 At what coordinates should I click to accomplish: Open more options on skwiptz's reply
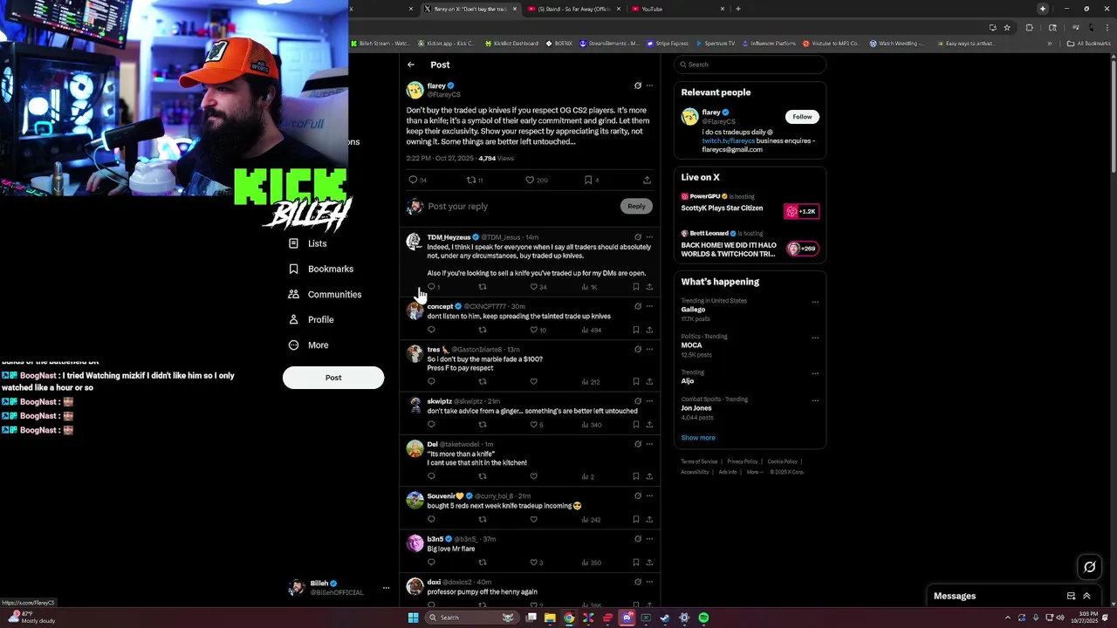pos(649,401)
